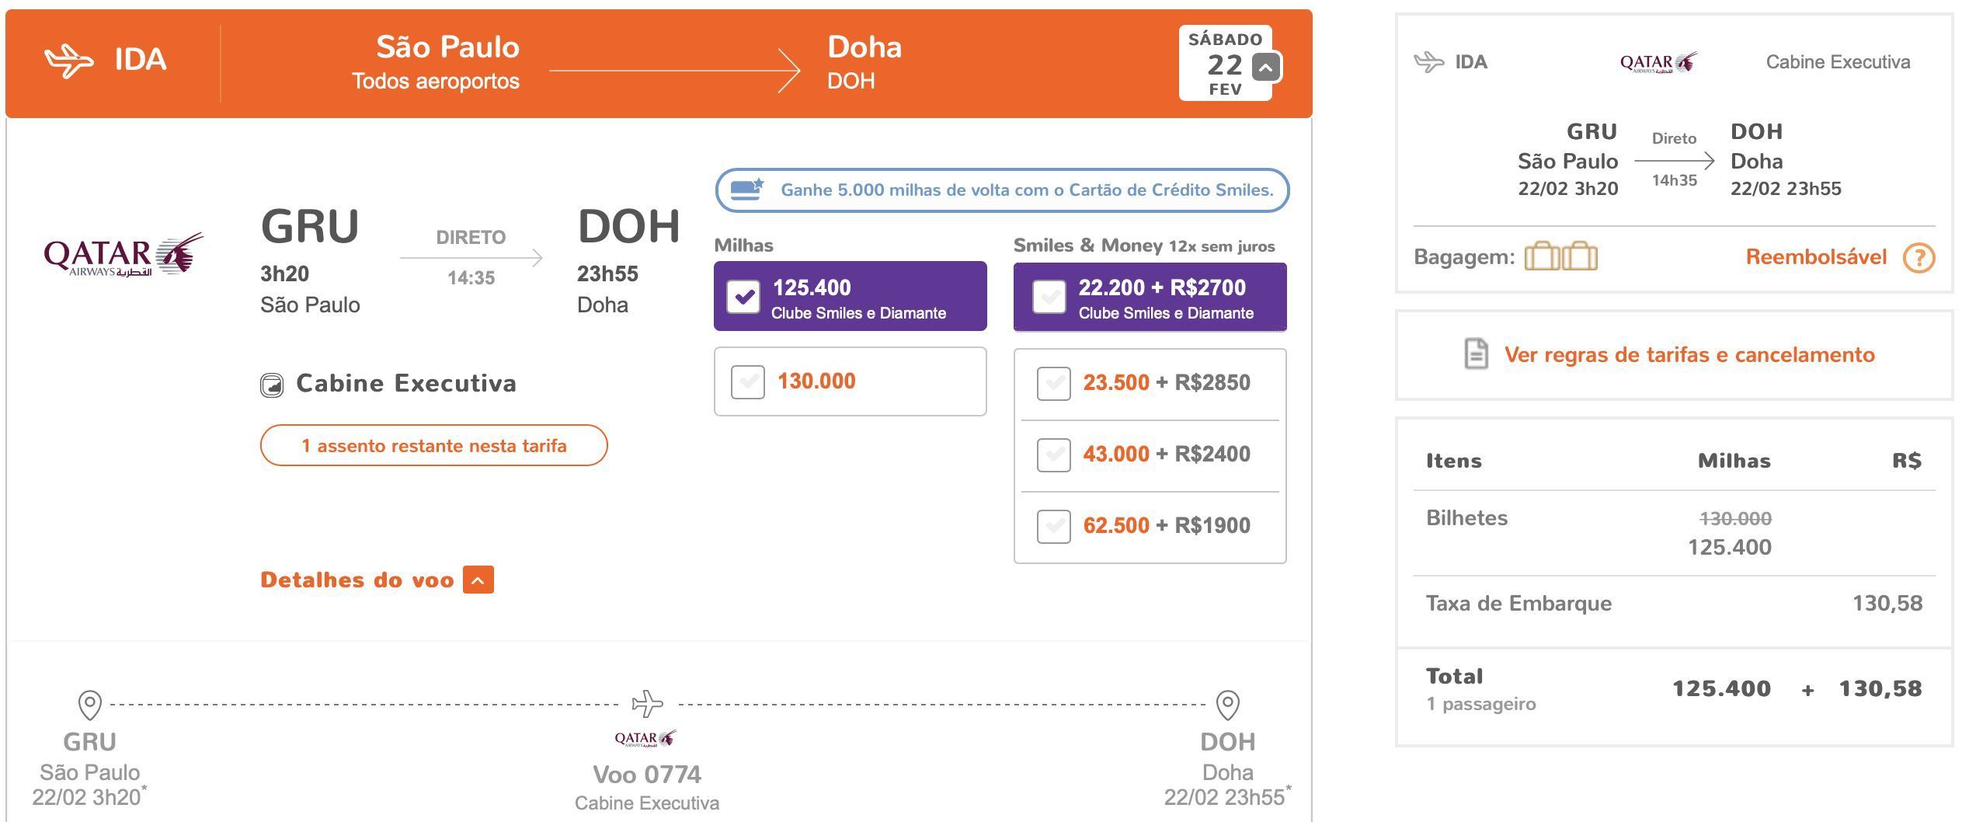Click the credit card icon in Smiles banner
1962x822 pixels.
747,190
